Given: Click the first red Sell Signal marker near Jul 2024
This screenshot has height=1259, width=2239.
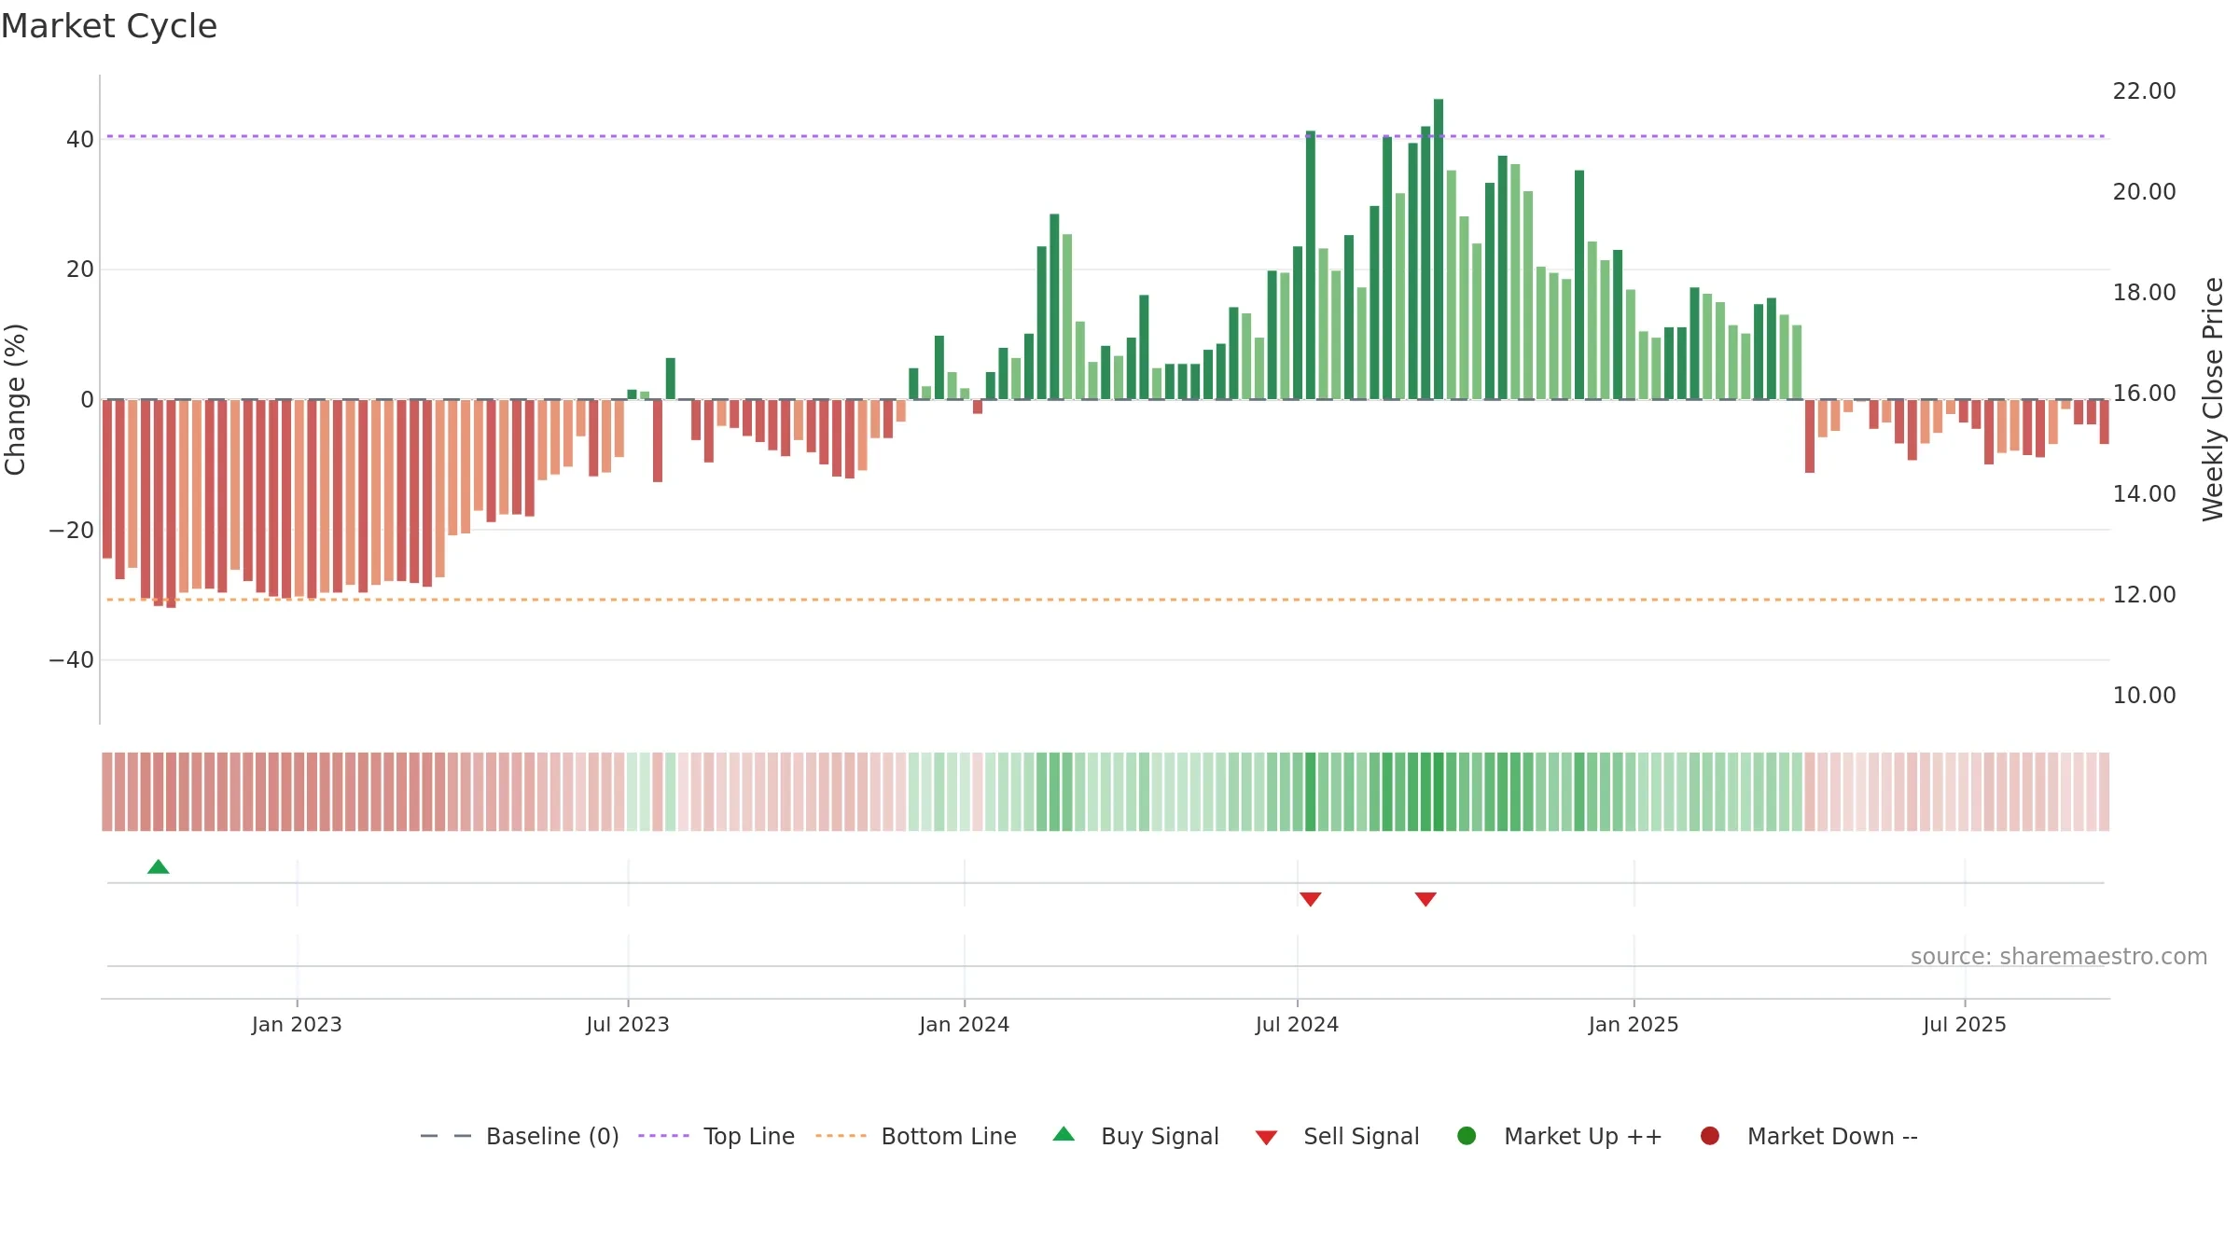Looking at the screenshot, I should tap(1311, 899).
